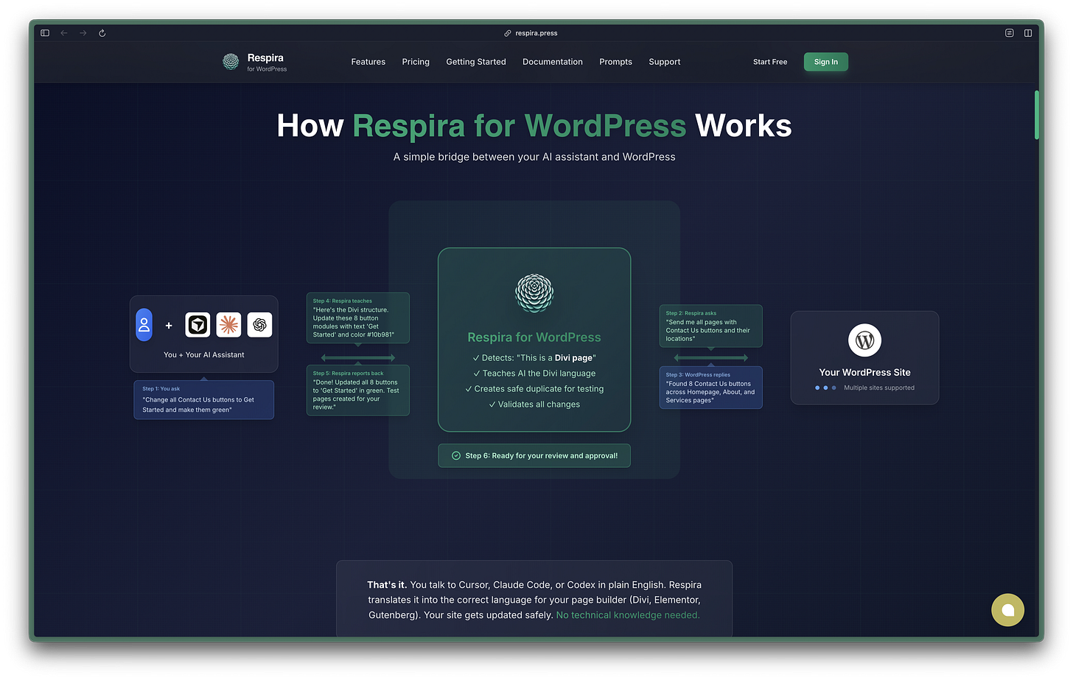
Task: Click the checkmark icon beside Step 6
Action: tap(456, 456)
